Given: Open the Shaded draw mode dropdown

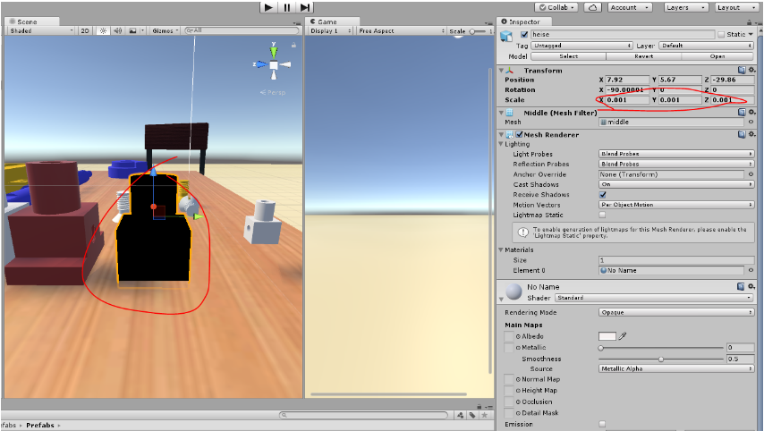Looking at the screenshot, I should point(41,30).
